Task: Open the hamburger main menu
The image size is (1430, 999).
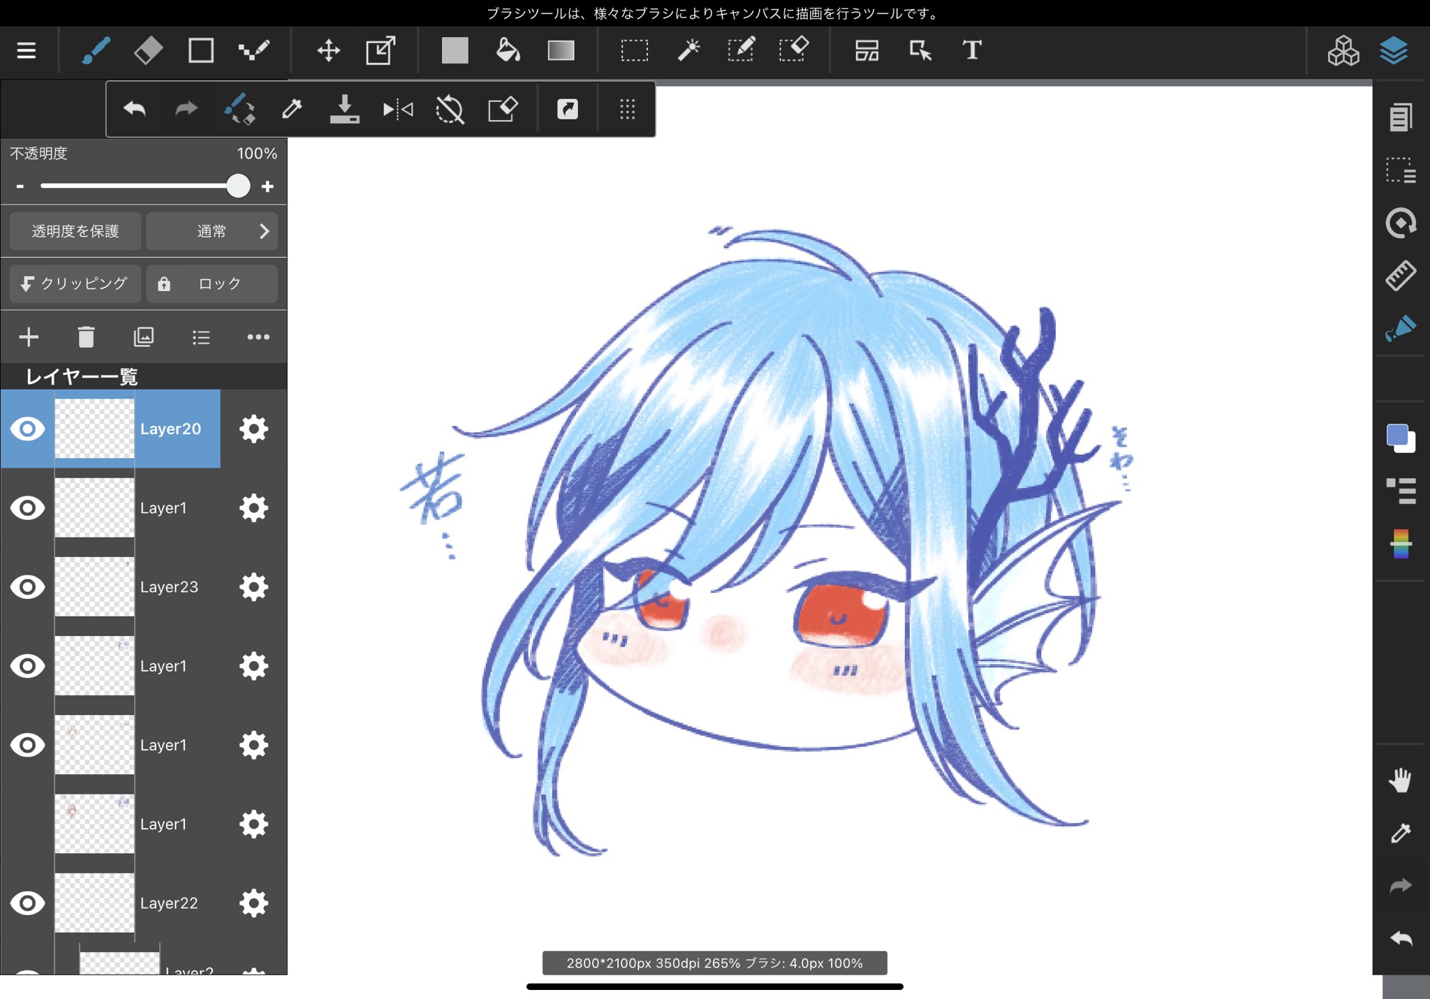Action: 27,50
